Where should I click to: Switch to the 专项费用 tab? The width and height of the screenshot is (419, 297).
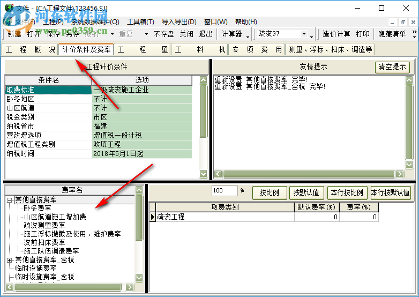[257, 49]
